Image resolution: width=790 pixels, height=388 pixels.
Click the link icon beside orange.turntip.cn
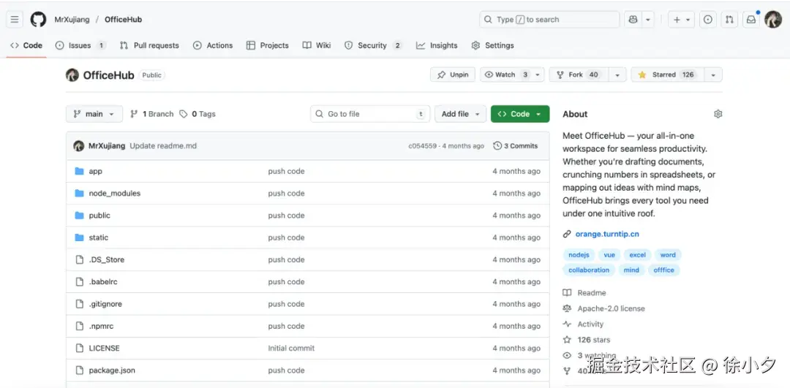(567, 234)
